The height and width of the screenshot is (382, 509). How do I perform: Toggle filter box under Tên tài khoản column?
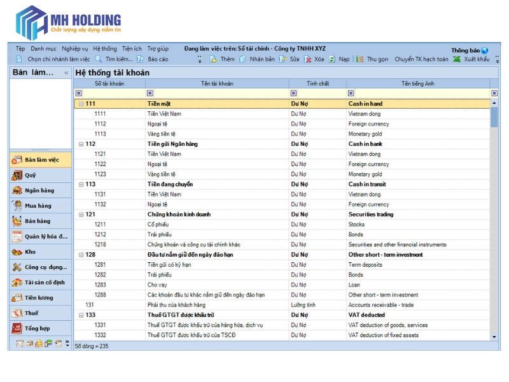(150, 93)
